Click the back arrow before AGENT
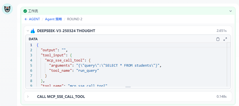The height and width of the screenshot is (106, 239). coord(26,19)
